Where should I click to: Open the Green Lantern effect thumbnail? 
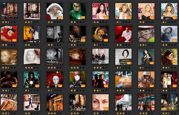coord(78,11)
